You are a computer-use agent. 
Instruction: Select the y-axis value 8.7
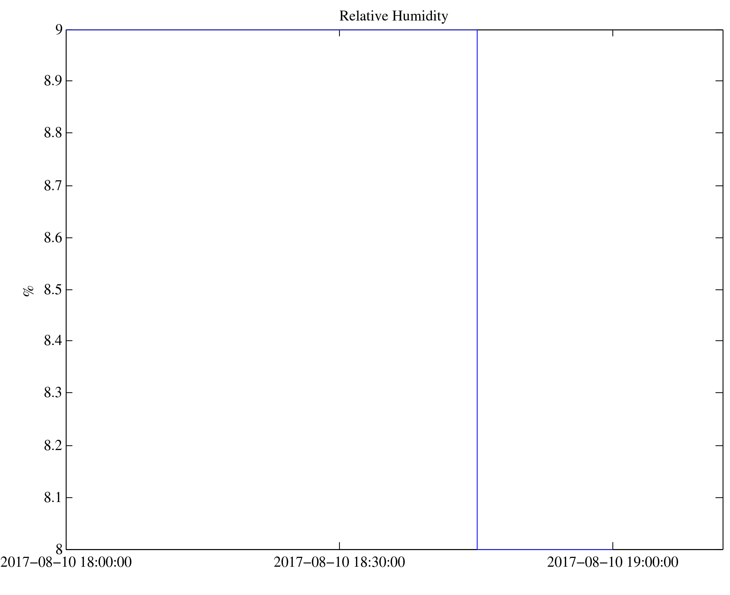pos(53,186)
